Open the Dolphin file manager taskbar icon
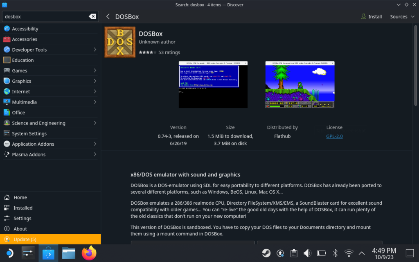The height and width of the screenshot is (262, 419). tap(69, 253)
